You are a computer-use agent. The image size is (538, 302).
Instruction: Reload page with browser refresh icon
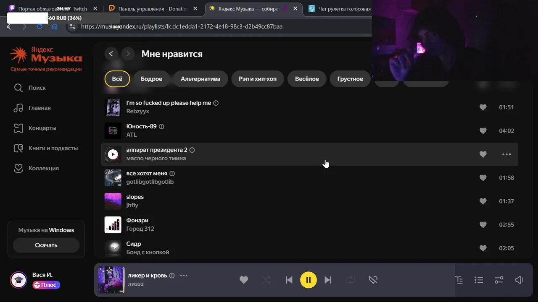(40, 26)
